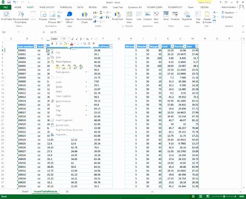
Task: Switch to the DESIGN tab
Action: [x=204, y=7]
